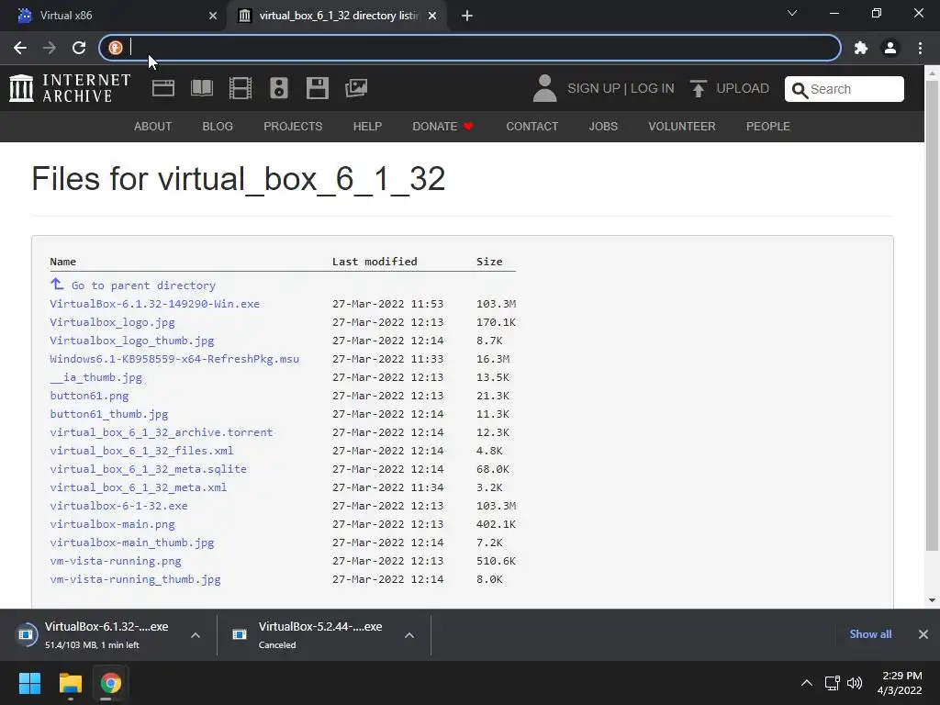The image size is (940, 705).
Task: Download virtualbox-6-1-32.exe
Action: click(118, 506)
